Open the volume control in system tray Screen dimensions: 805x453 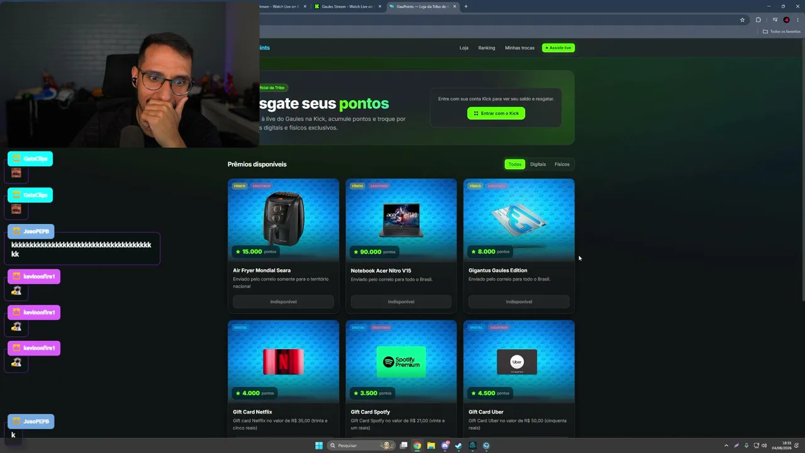click(764, 445)
